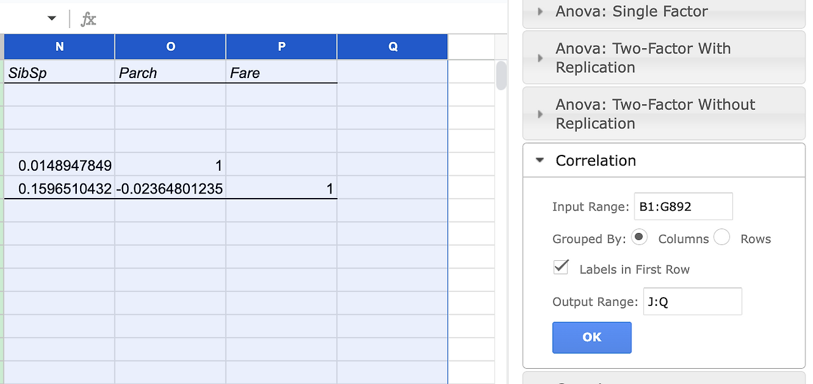The width and height of the screenshot is (813, 384).
Task: Focus the Output Range field
Action: tap(692, 301)
